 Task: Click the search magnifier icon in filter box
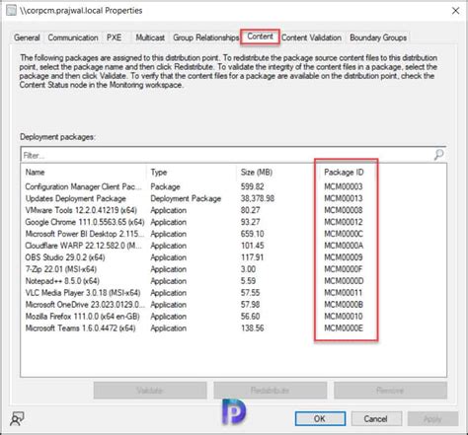point(438,154)
